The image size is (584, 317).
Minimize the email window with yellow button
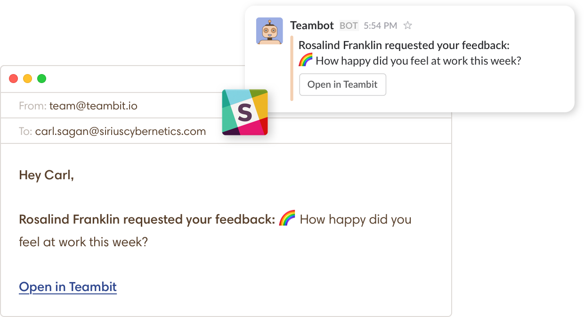pos(28,79)
